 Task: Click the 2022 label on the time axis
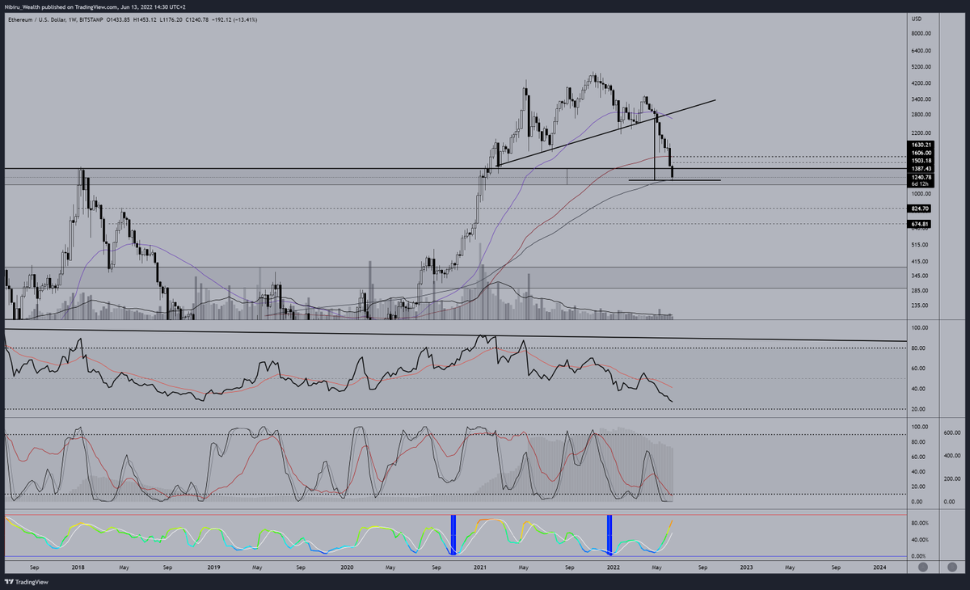coord(613,567)
